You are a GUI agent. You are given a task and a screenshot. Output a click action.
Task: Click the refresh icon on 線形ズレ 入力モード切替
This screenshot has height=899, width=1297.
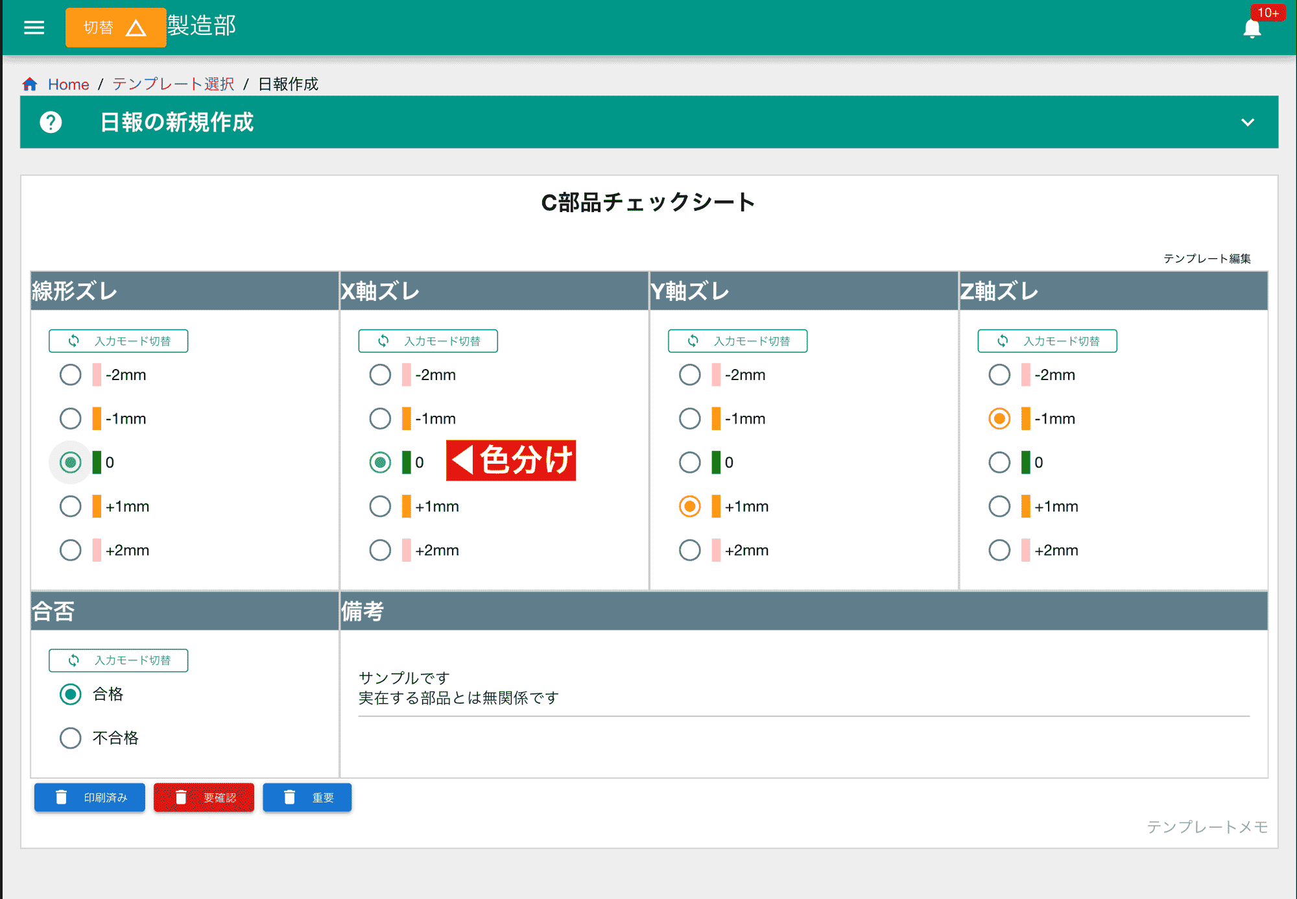pyautogui.click(x=73, y=340)
